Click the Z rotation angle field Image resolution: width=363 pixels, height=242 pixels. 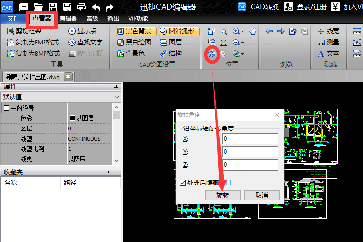tap(250, 165)
